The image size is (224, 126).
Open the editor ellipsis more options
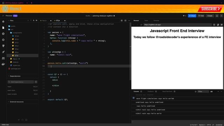(129, 21)
